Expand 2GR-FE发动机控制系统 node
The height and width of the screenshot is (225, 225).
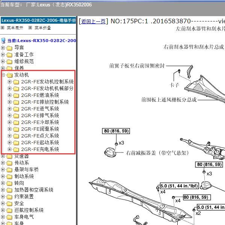9,82
